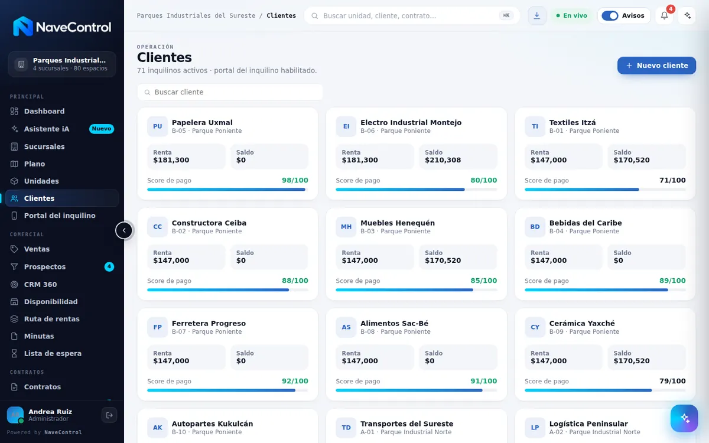Select the Unidades cube icon

pos(15,181)
